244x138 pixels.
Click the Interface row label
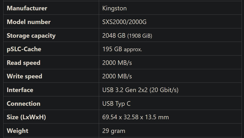tap(20, 90)
